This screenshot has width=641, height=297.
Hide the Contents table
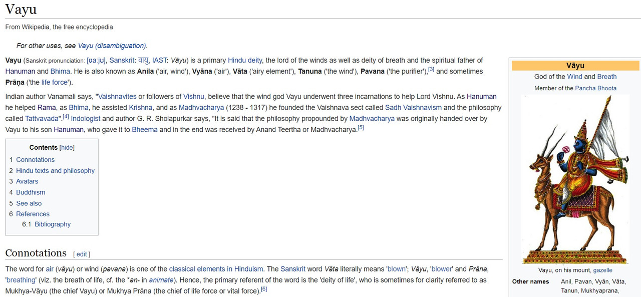point(67,147)
